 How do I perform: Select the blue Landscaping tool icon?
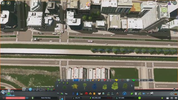click(x=125, y=94)
